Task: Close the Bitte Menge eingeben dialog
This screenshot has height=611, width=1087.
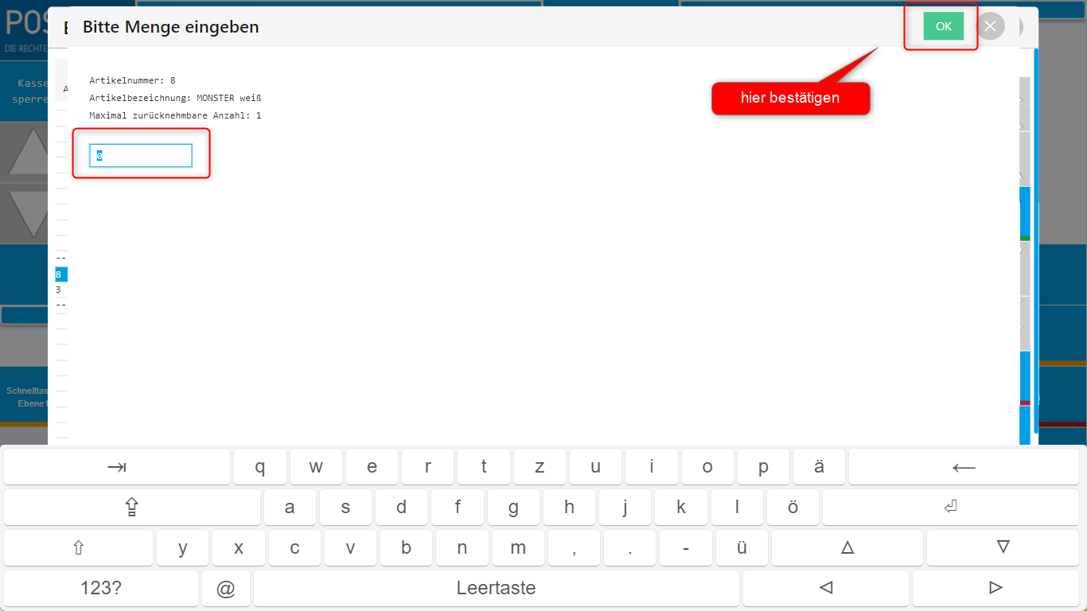Action: [990, 26]
